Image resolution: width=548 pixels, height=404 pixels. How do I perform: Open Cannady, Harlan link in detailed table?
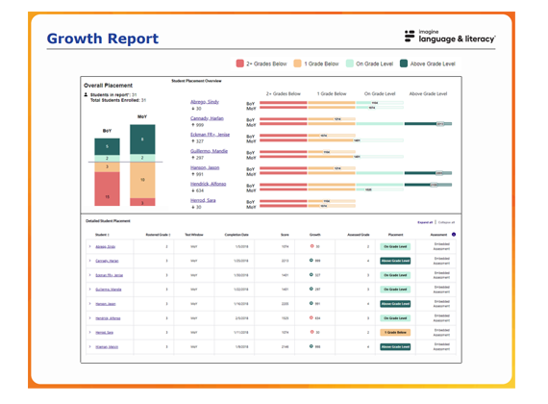pos(107,261)
